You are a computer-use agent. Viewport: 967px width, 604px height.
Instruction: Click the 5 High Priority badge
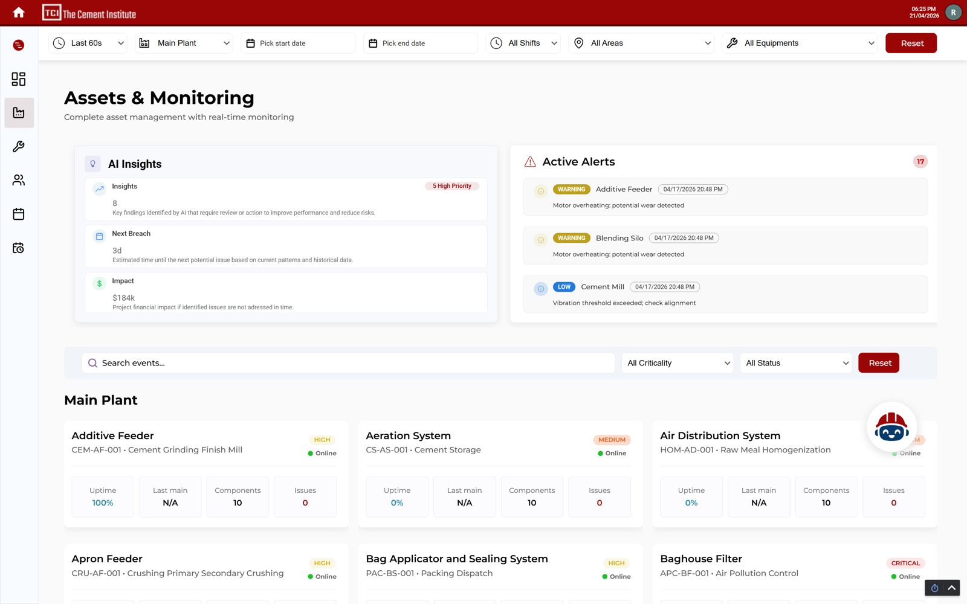click(x=452, y=186)
